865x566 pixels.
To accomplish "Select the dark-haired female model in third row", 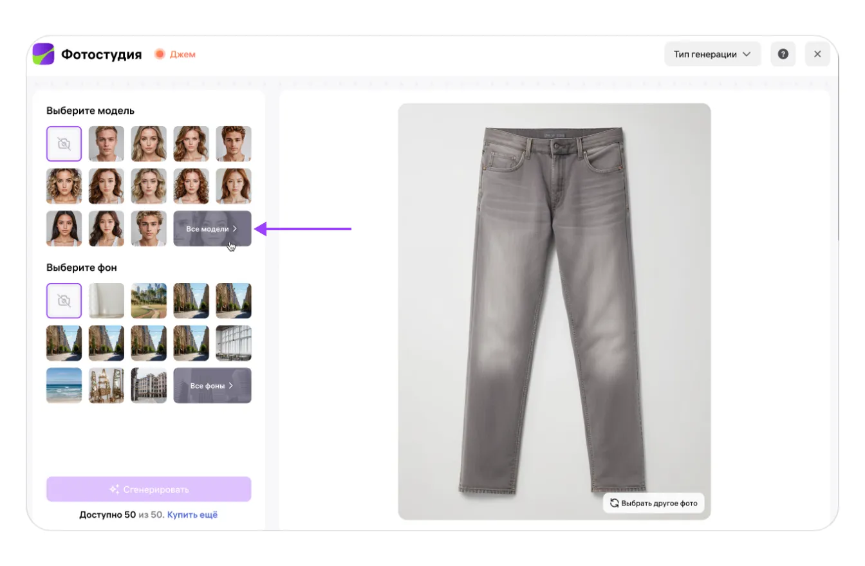I will coord(64,228).
